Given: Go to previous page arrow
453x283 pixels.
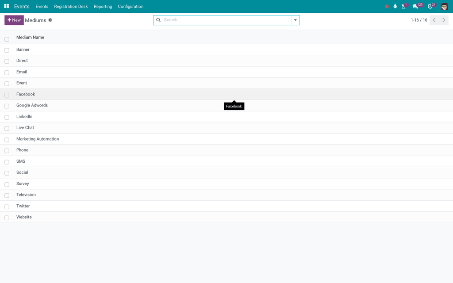Looking at the screenshot, I should point(434,20).
